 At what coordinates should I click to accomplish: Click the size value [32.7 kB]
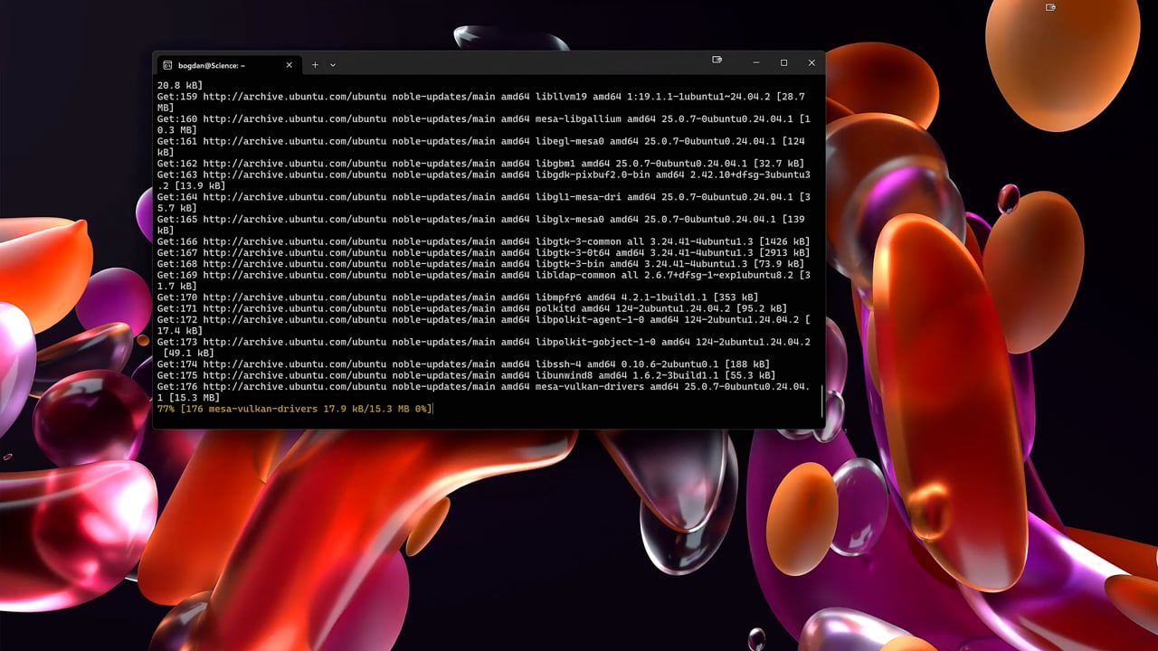point(779,164)
